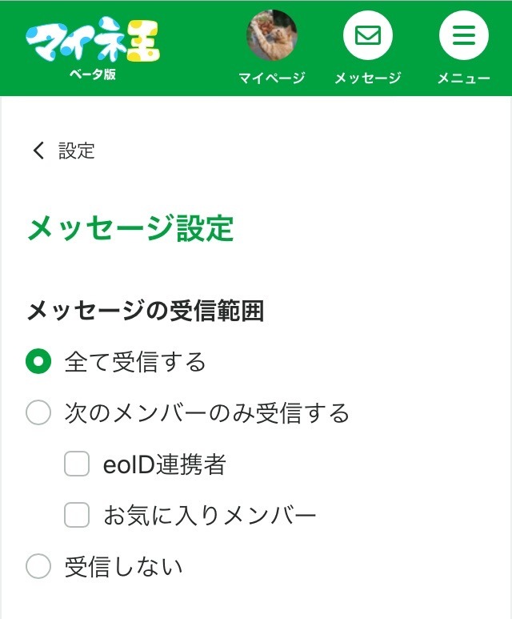Click the メッセージ label in header

coord(367,78)
